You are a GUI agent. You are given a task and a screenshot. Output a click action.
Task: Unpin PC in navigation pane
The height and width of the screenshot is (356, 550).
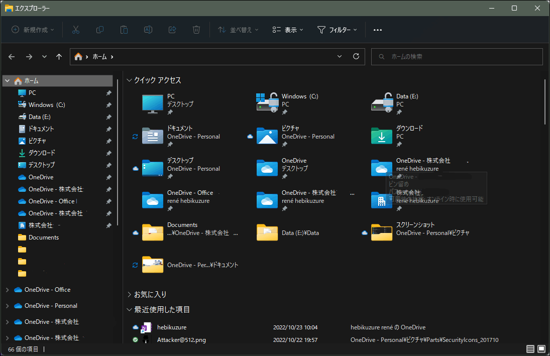[x=108, y=93]
